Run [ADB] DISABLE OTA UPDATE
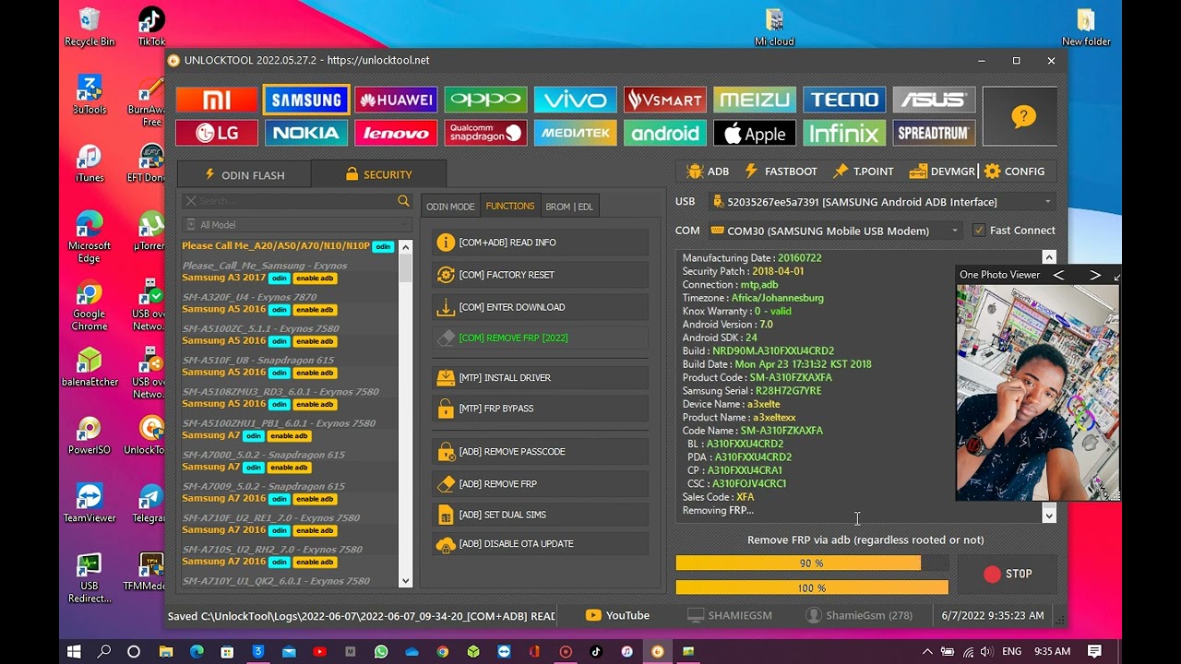Viewport: 1181px width, 664px height. tap(540, 544)
